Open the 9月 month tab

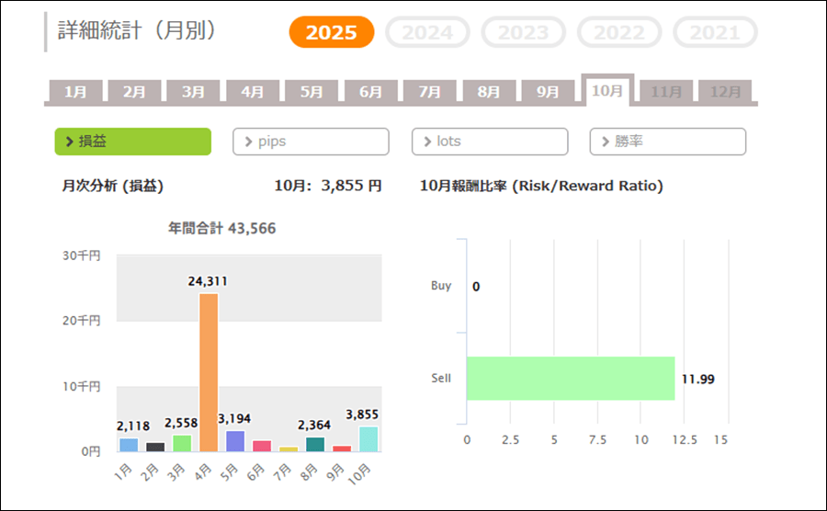click(x=548, y=91)
